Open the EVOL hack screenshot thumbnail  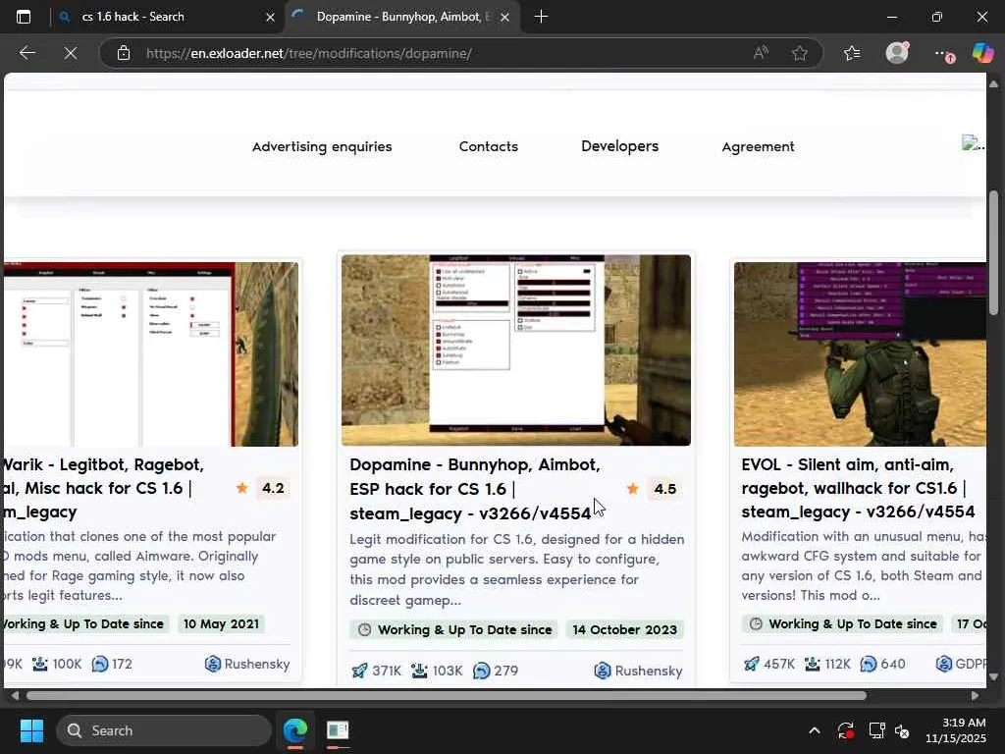point(860,353)
